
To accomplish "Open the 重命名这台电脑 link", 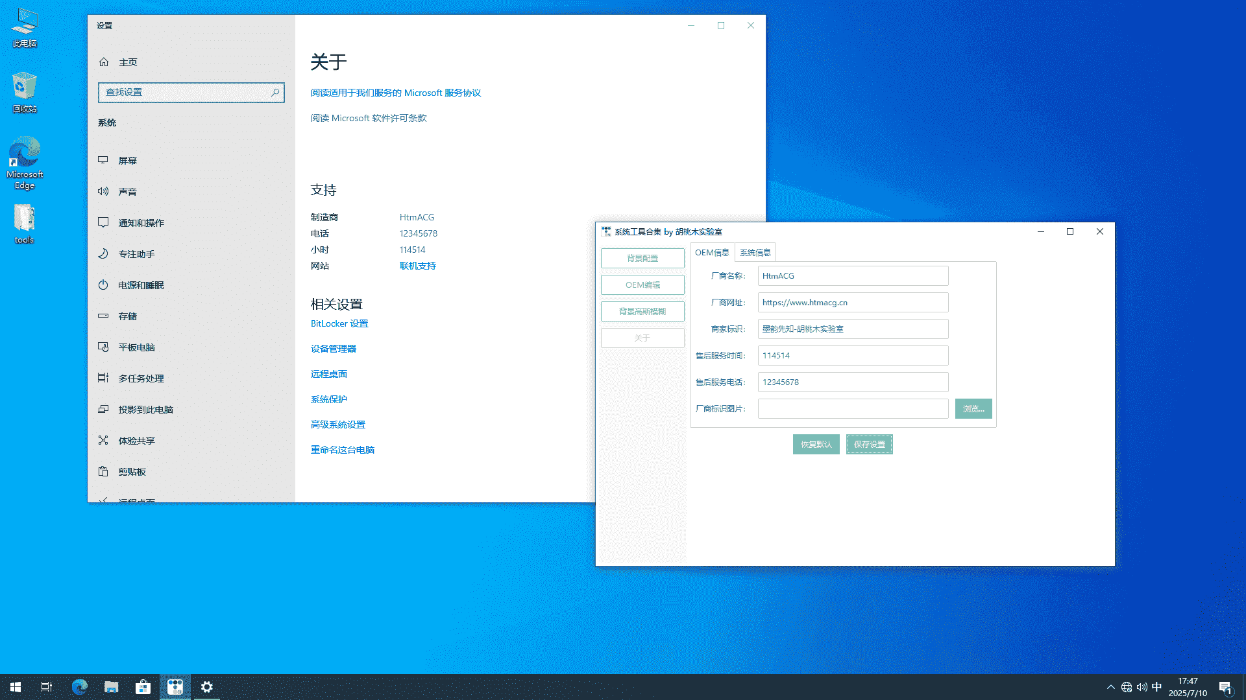I will [x=343, y=450].
